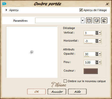Click OK to apply the drop shadow

click(37, 92)
